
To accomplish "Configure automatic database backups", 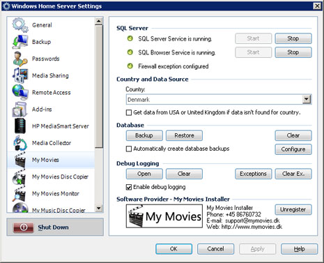I will tap(293, 149).
